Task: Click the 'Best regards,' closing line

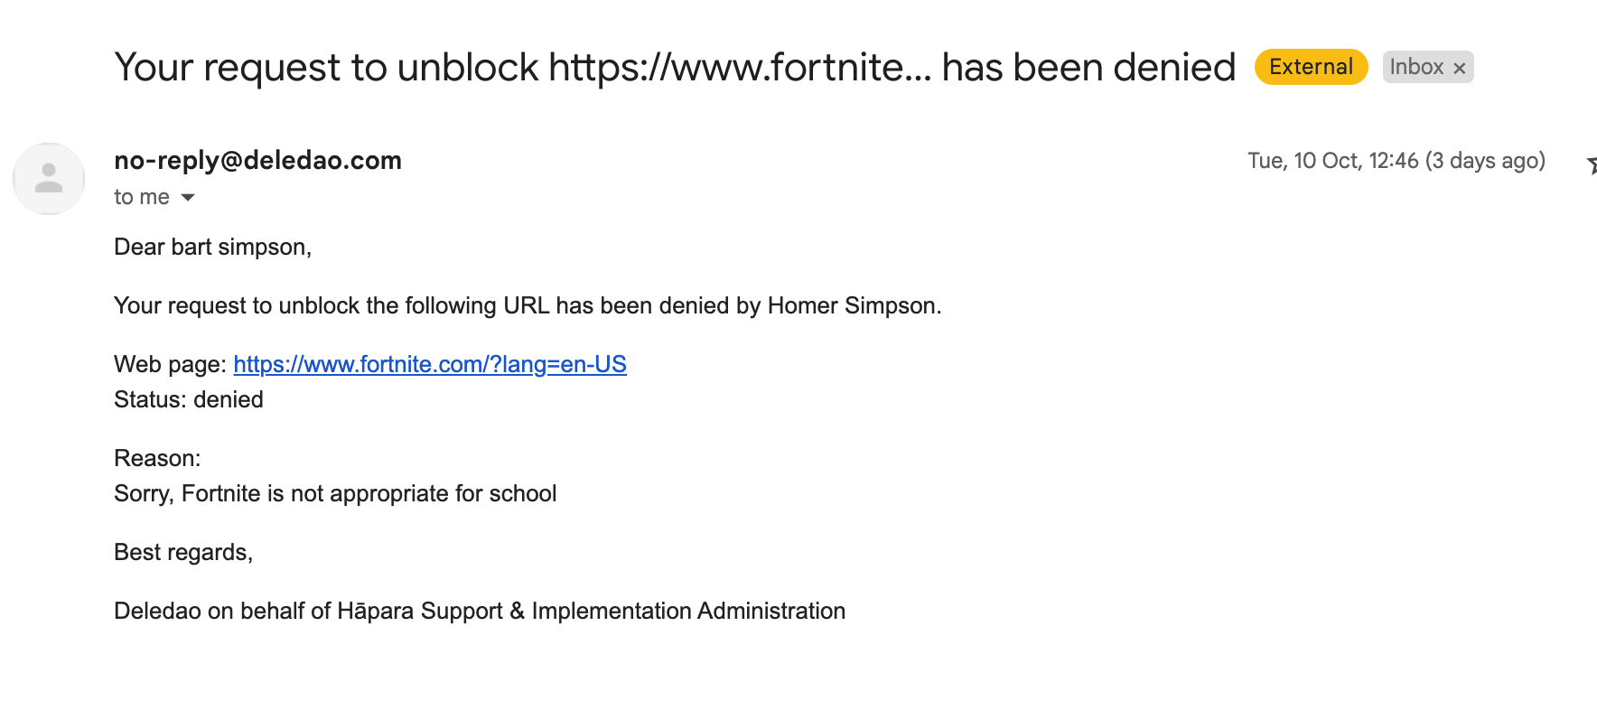Action: pos(183,552)
